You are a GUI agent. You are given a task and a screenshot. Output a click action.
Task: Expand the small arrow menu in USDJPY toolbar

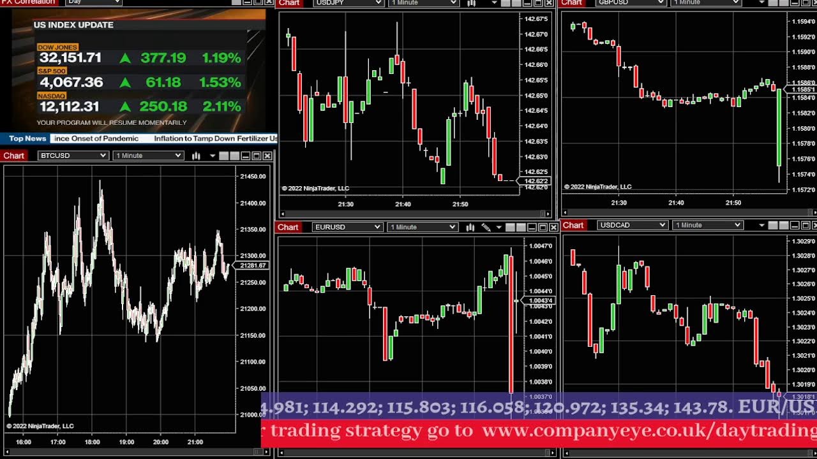point(495,3)
